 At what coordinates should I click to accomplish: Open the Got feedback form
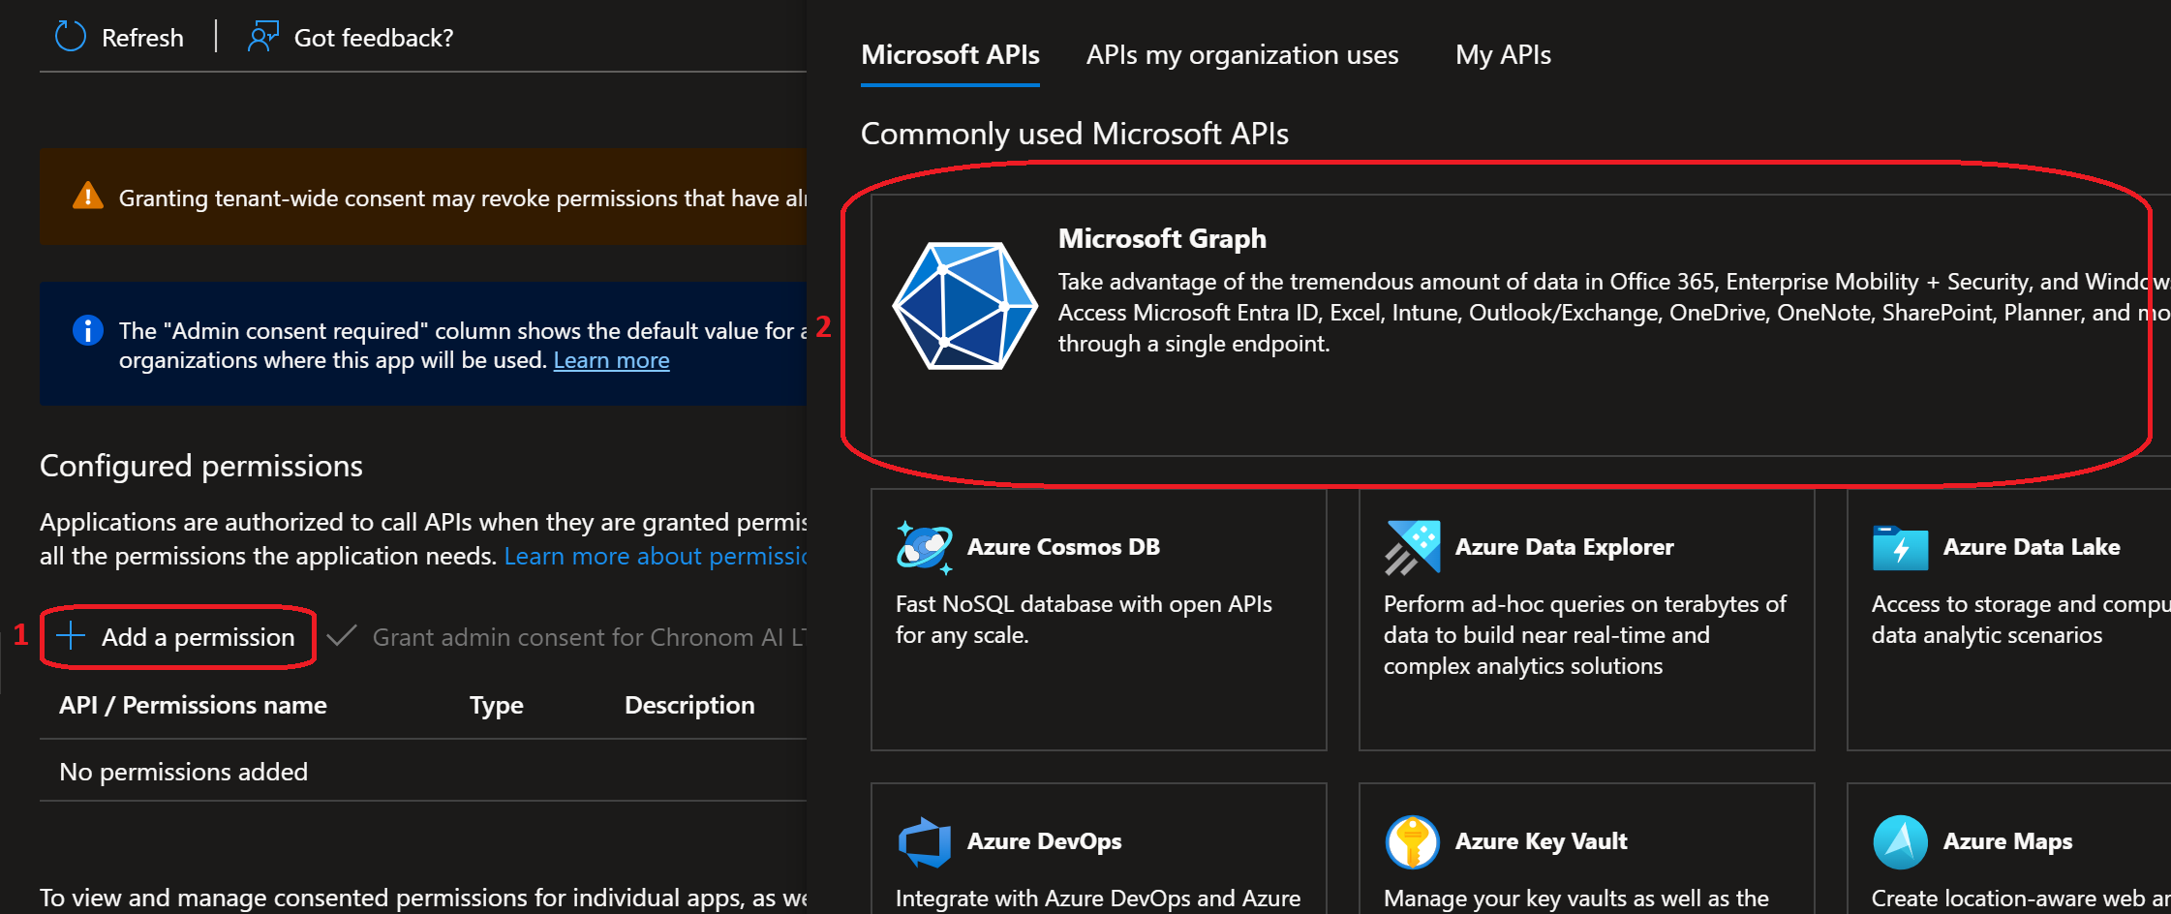click(261, 36)
